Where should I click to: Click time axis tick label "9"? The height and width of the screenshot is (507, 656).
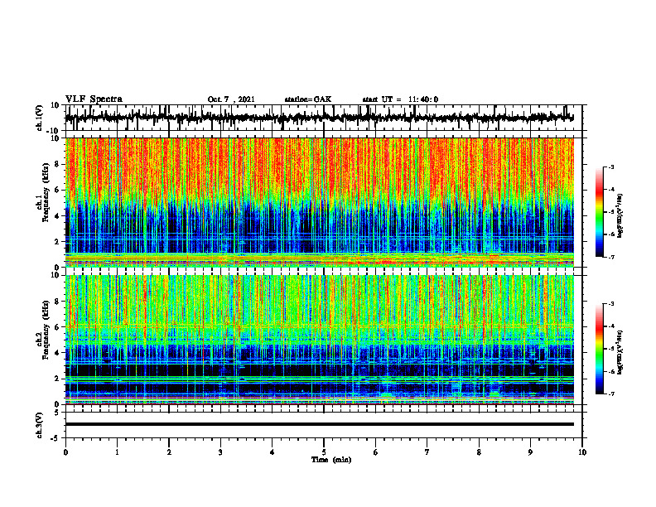(530, 452)
